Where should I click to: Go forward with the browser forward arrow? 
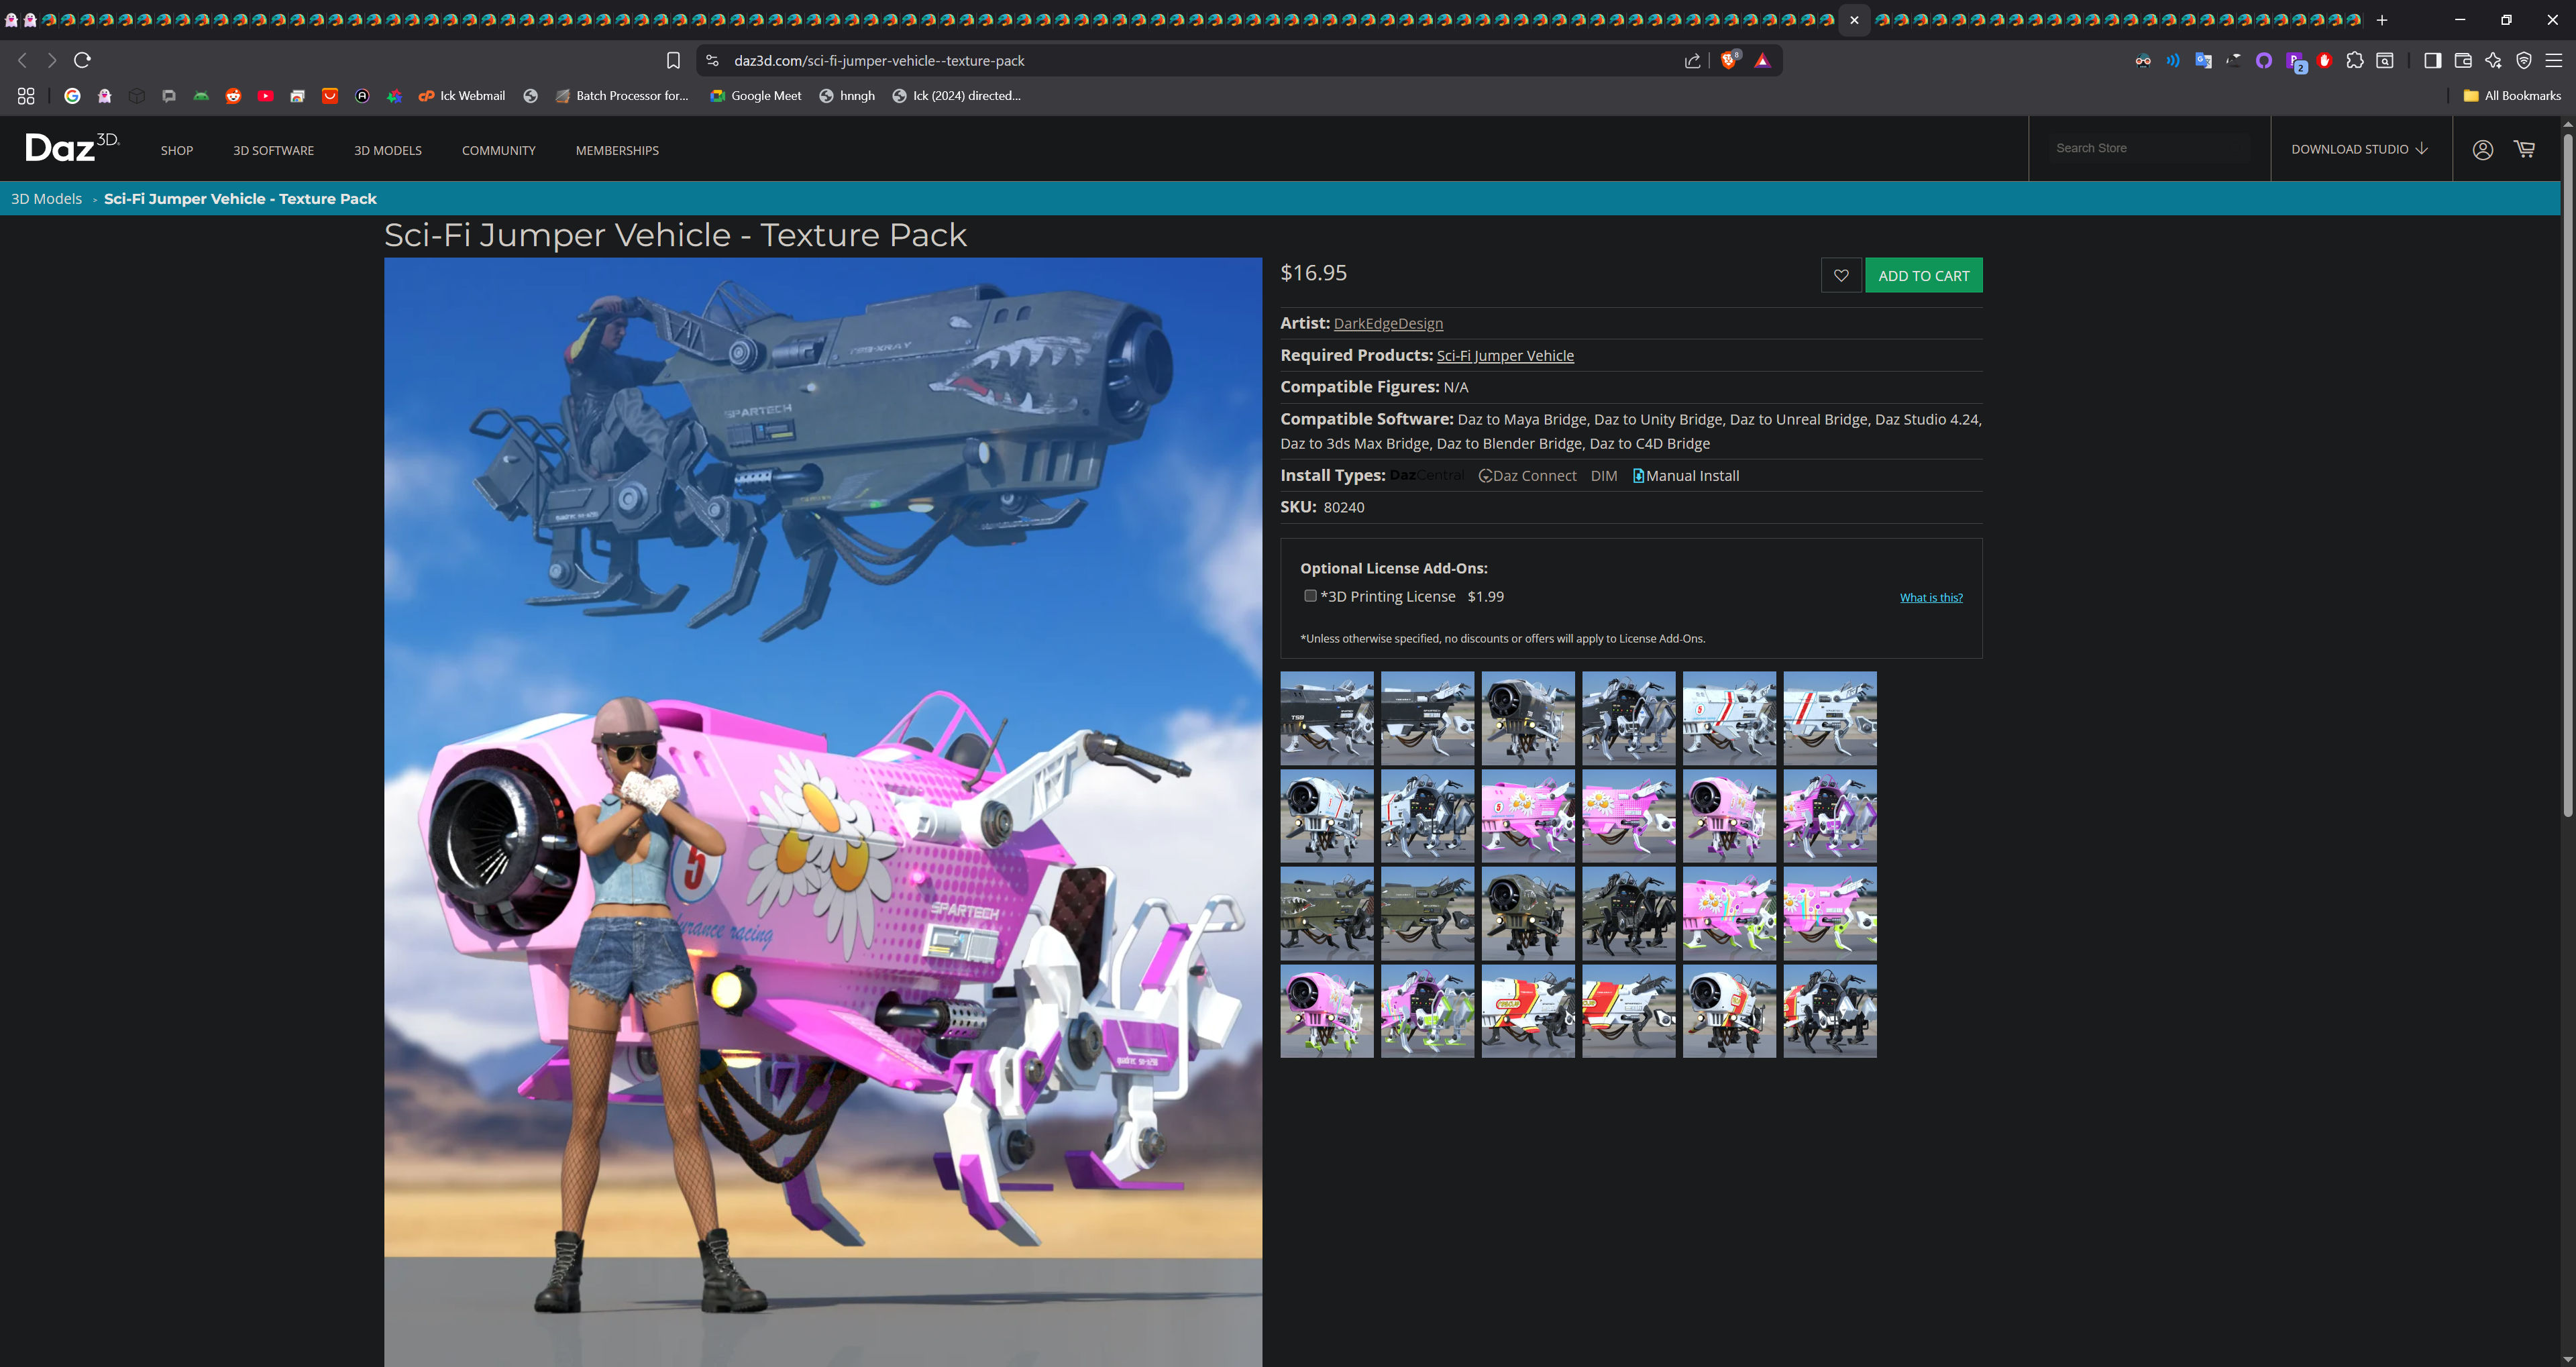click(52, 60)
